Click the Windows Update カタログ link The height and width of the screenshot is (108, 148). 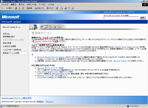[x=44, y=41]
